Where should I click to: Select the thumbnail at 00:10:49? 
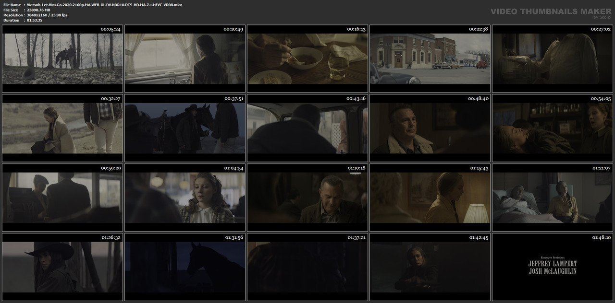coord(185,58)
